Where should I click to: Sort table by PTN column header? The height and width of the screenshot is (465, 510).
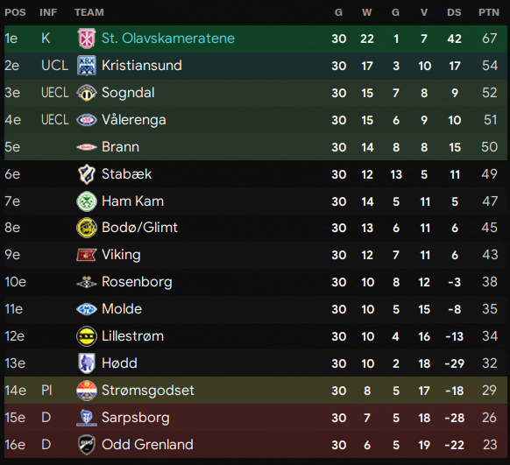[489, 12]
